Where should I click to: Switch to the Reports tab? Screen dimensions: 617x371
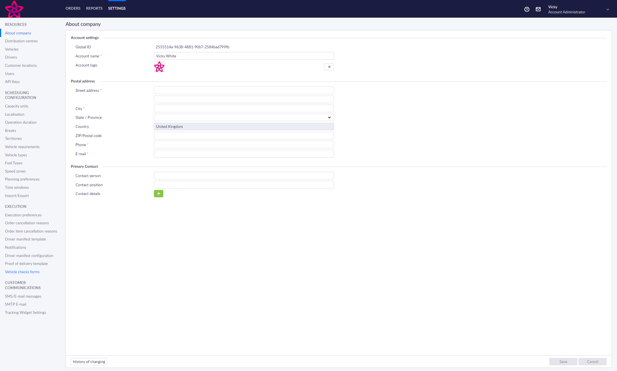click(x=94, y=8)
